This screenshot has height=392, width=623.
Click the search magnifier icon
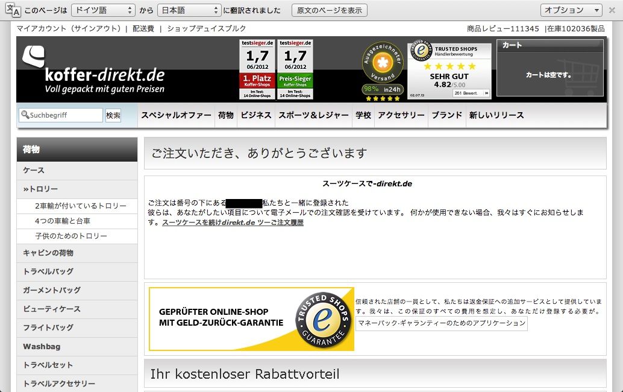coord(25,115)
